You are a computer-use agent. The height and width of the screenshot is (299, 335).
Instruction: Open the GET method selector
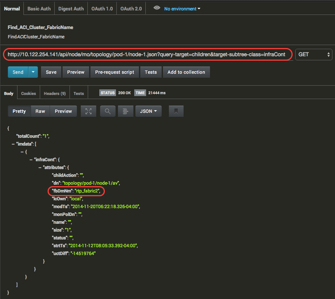tap(314, 55)
